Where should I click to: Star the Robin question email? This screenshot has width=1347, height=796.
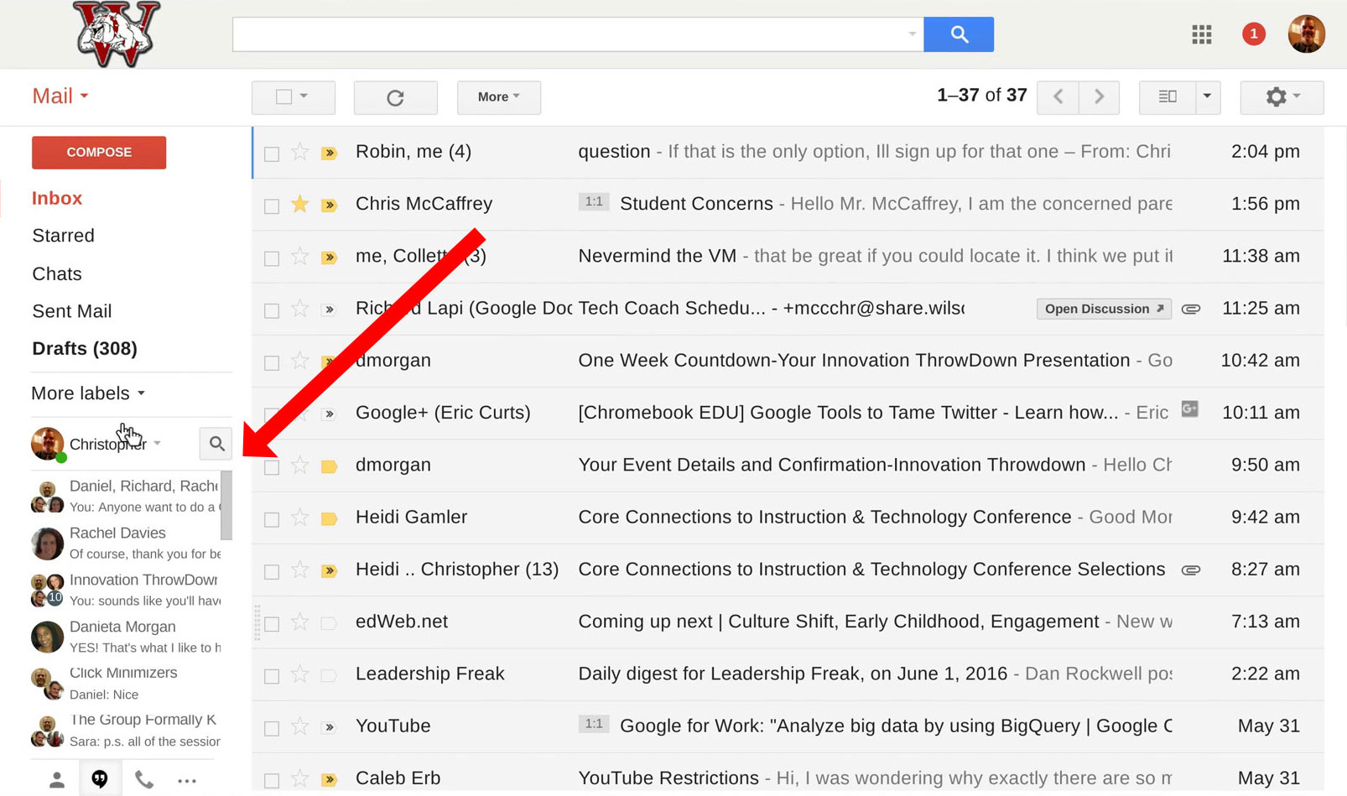(299, 152)
